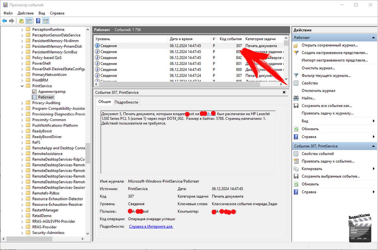
Task: Select the event row with code 842
Action: coord(188,58)
